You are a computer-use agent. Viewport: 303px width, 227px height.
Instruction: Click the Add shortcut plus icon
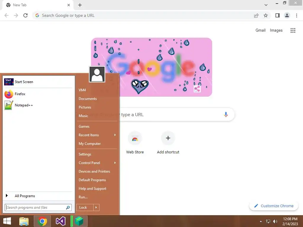click(168, 138)
